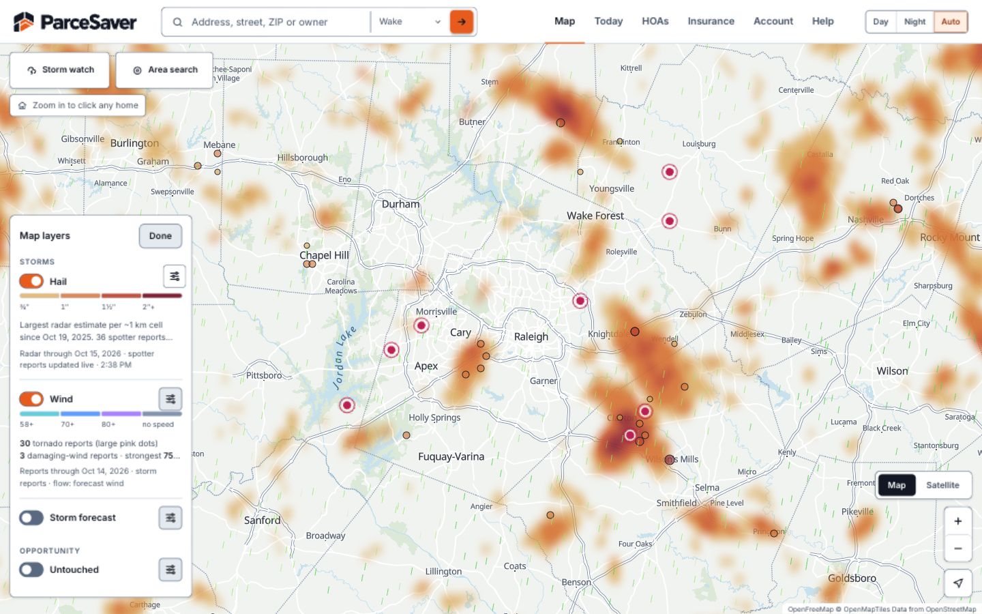Enable the Storm forecast toggle

(31, 518)
